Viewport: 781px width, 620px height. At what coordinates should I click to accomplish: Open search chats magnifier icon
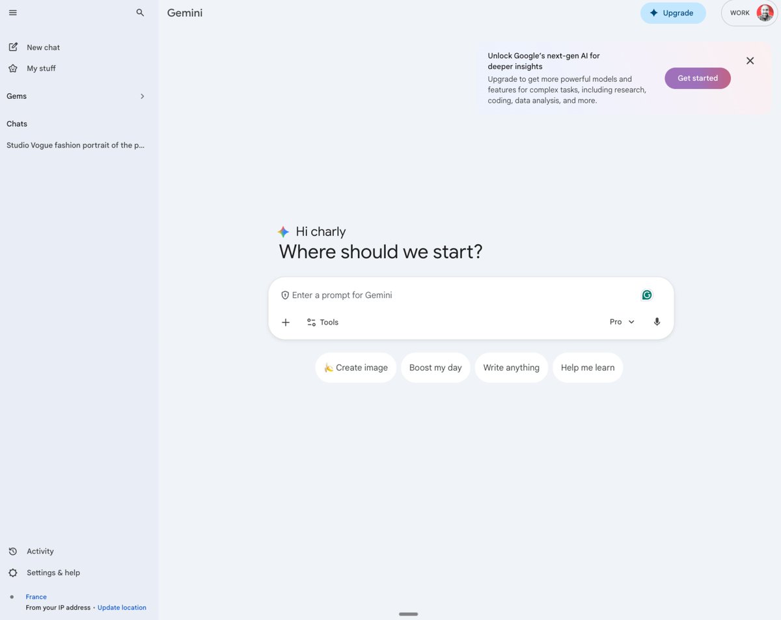point(140,12)
